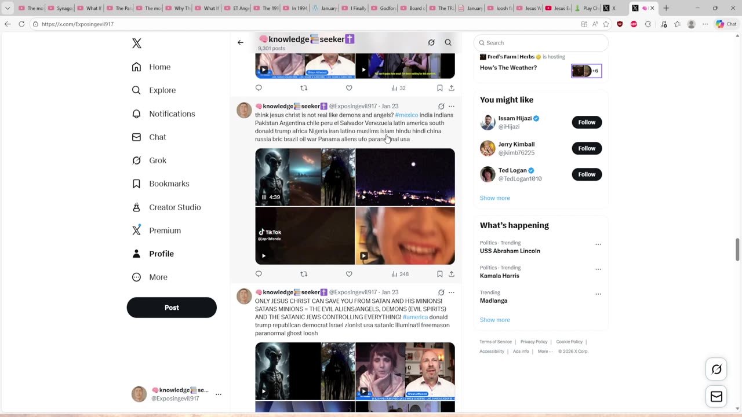Open options for Madlanga trend

[x=598, y=294]
